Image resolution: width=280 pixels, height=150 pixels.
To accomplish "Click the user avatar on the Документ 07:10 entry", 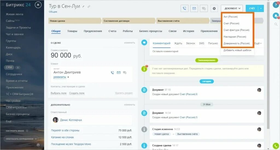I will [x=259, y=90].
